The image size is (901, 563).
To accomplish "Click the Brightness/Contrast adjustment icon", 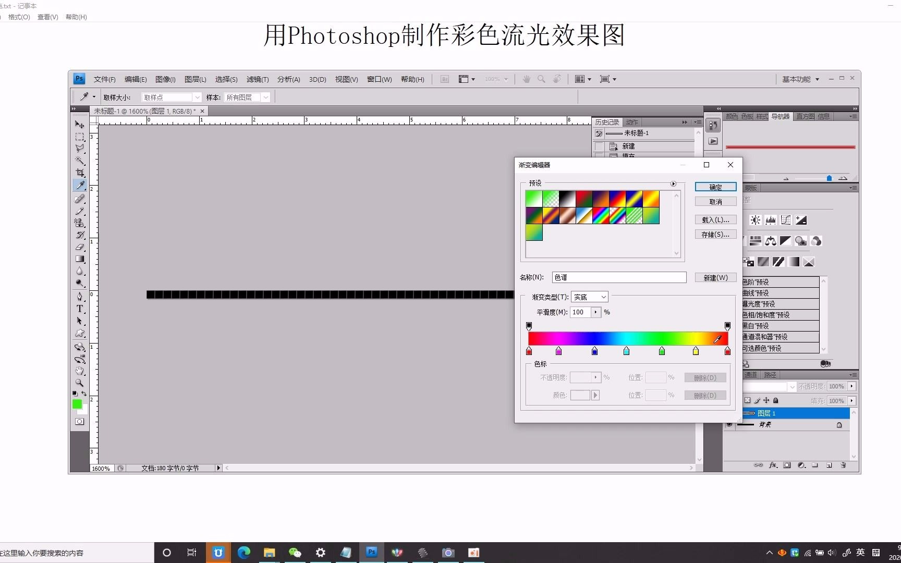I will (x=755, y=220).
